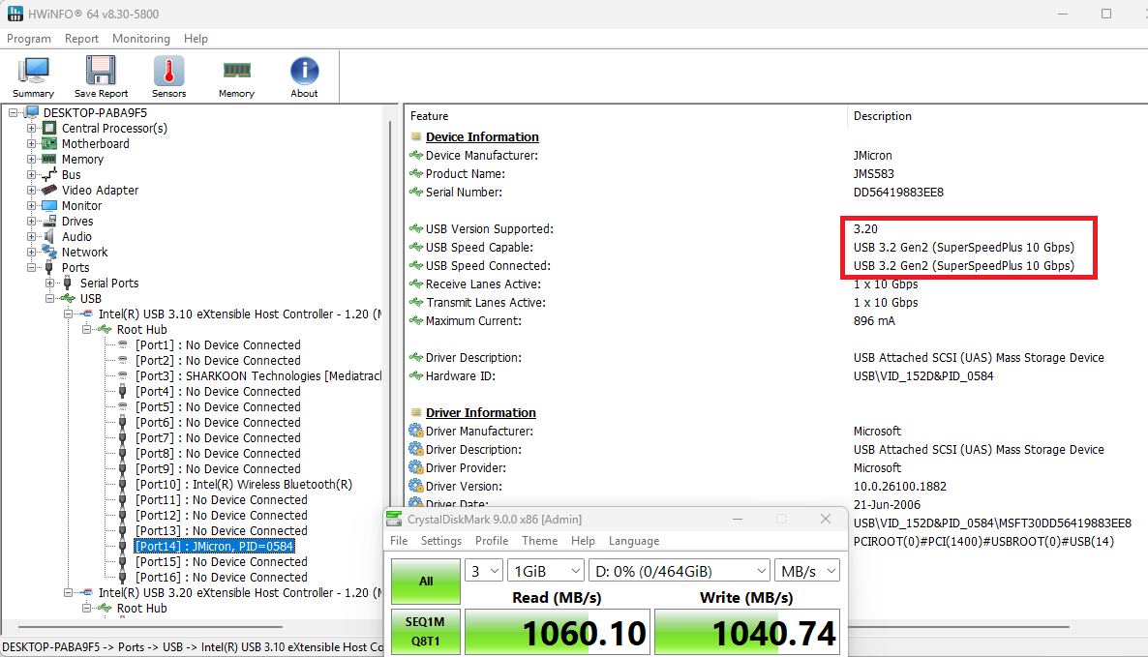The image size is (1148, 657).
Task: Click the About info icon
Action: click(305, 76)
